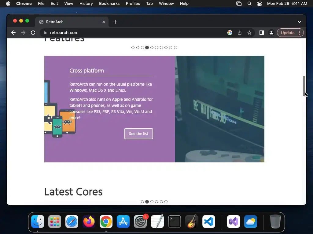Click the Update button in Chrome
This screenshot has width=313, height=234.
288,33
